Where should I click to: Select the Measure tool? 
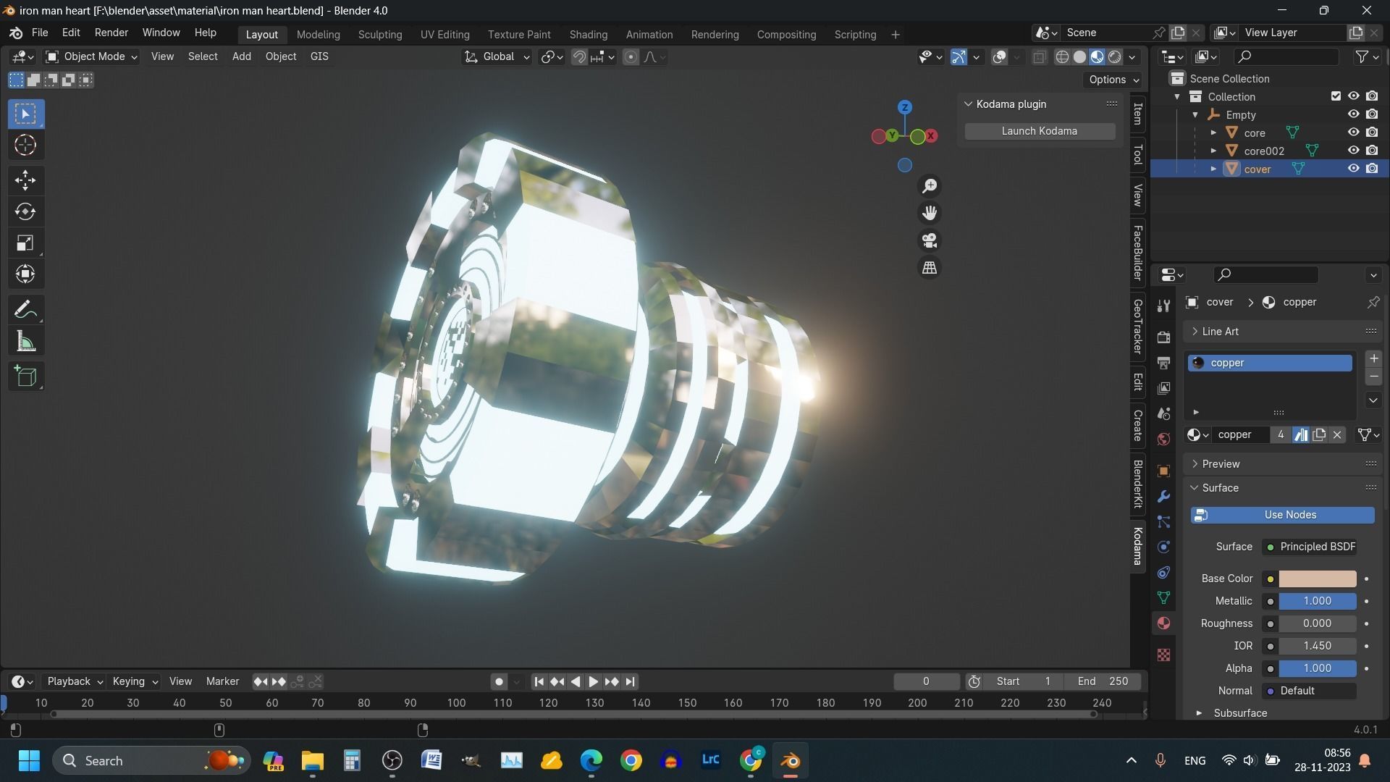[25, 342]
